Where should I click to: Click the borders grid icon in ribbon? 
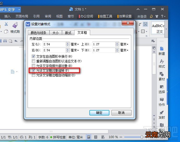143,31
